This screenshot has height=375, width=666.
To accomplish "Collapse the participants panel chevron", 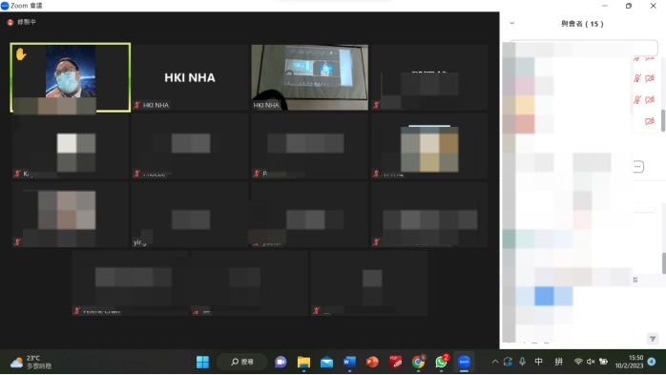I will (511, 23).
